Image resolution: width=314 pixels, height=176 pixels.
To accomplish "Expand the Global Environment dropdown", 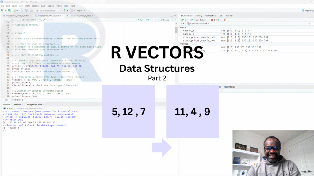I will tap(200, 24).
